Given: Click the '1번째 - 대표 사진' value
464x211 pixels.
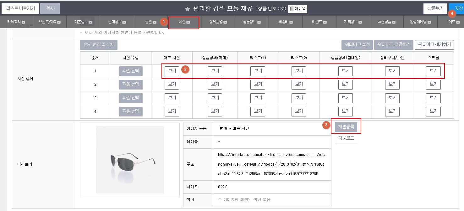Looking at the screenshot, I should pyautogui.click(x=233, y=129).
